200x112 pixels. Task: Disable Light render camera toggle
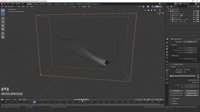click(198, 17)
